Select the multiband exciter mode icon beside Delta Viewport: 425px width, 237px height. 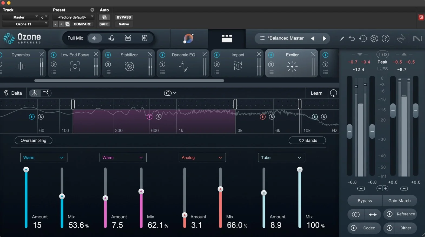34,93
